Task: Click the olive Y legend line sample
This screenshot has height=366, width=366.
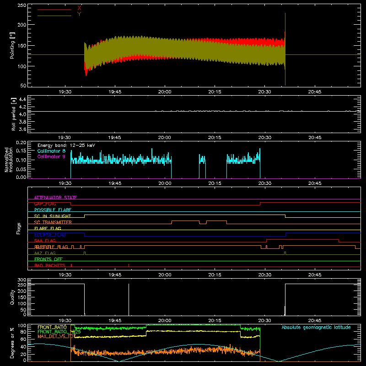Action: tap(54, 16)
